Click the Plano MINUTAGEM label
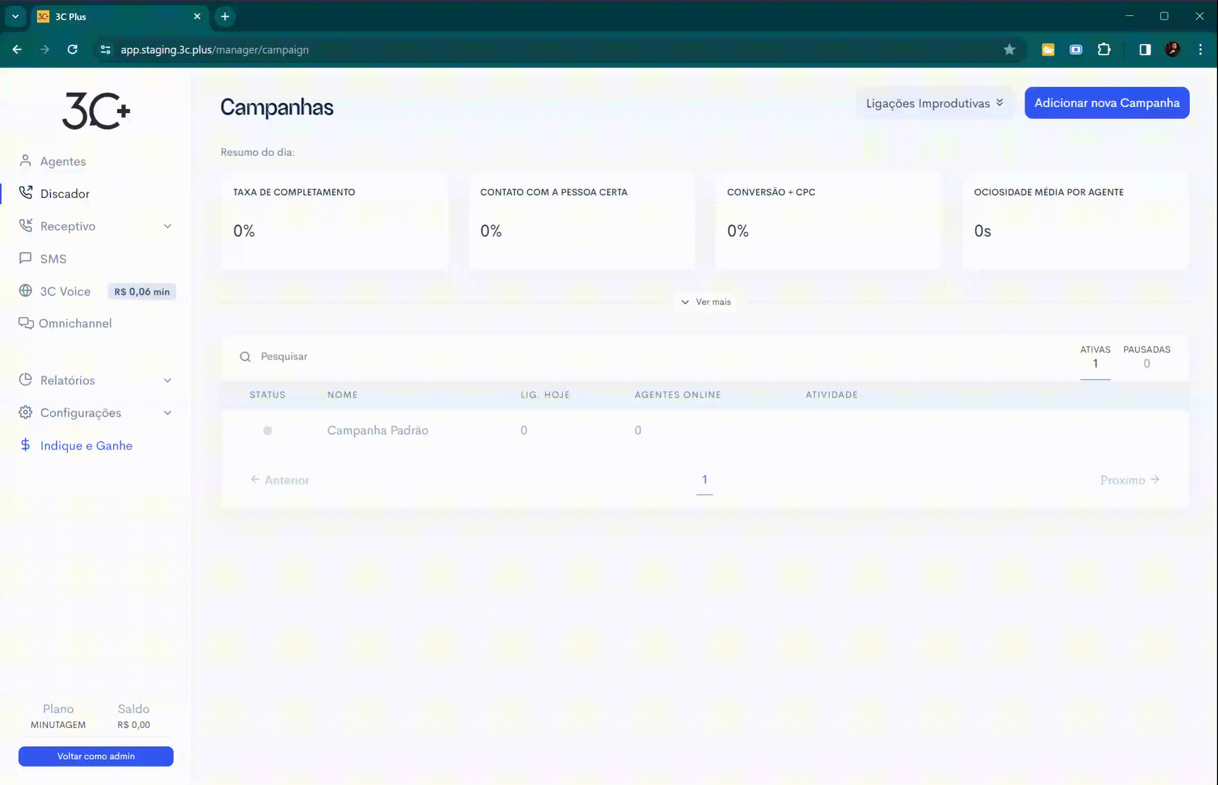The image size is (1218, 785). [x=58, y=716]
